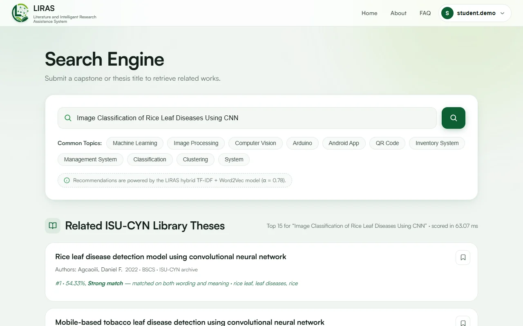This screenshot has height=326, width=523.
Task: Select the Arduino topic chip
Action: pyautogui.click(x=302, y=143)
